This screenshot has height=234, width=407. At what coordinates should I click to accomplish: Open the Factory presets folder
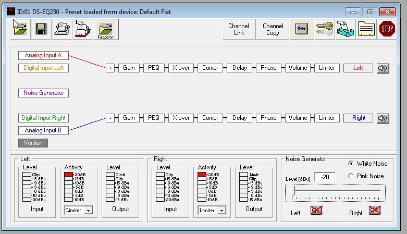[105, 29]
